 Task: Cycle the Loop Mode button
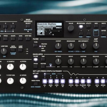pyautogui.click(x=21, y=50)
